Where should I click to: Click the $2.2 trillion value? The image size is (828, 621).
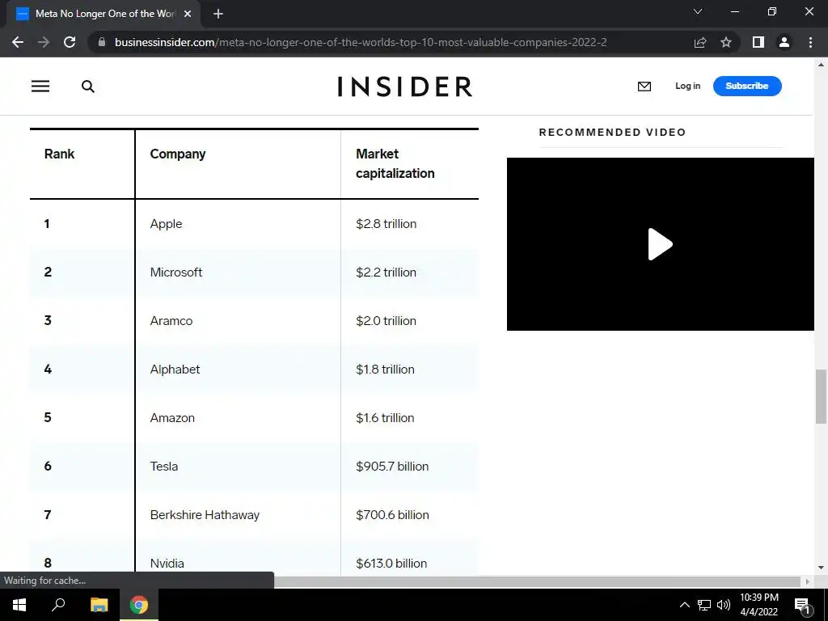click(387, 272)
